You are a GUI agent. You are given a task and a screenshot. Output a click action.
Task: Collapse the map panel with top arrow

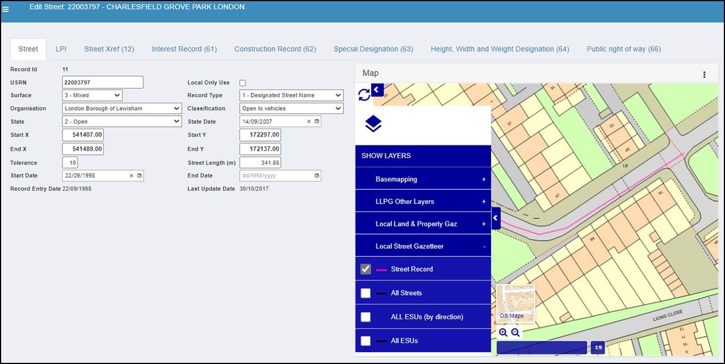(x=377, y=90)
